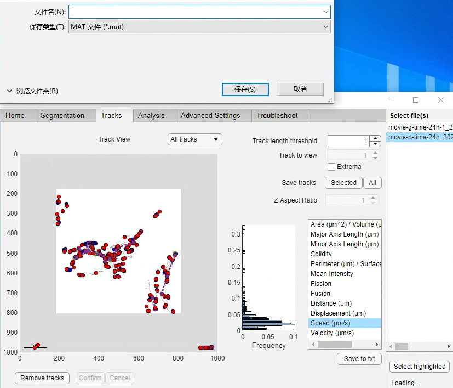
Task: Open the Segmentation tab
Action: pyautogui.click(x=65, y=115)
